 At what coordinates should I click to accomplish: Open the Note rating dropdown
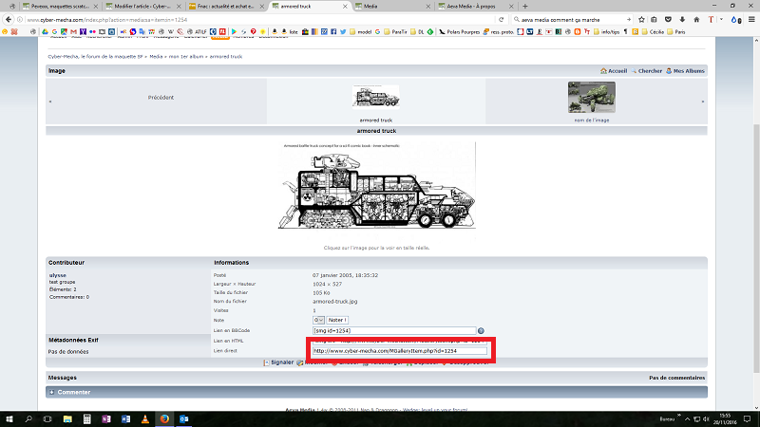[318, 320]
